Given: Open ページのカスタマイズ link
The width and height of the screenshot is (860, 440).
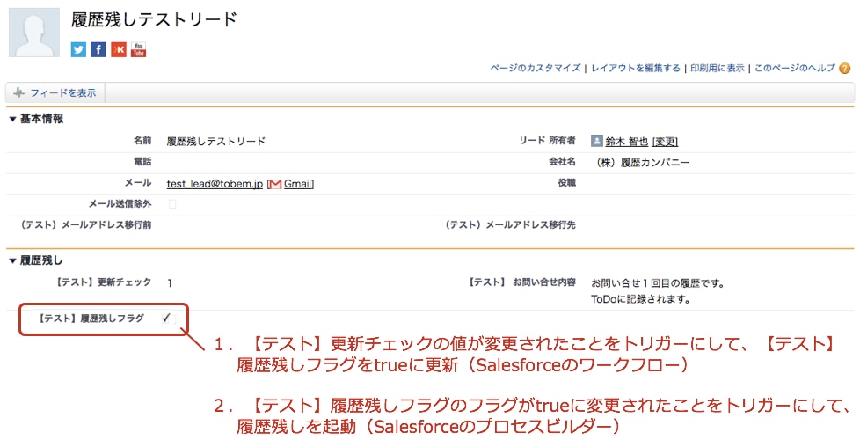Looking at the screenshot, I should tap(536, 68).
